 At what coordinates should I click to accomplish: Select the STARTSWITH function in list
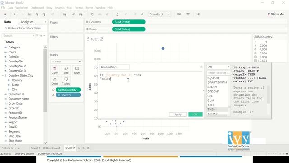[217, 82]
